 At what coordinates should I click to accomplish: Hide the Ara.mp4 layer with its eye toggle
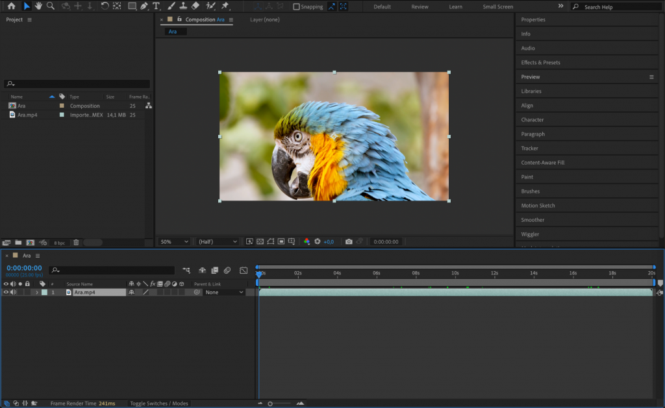click(6, 292)
